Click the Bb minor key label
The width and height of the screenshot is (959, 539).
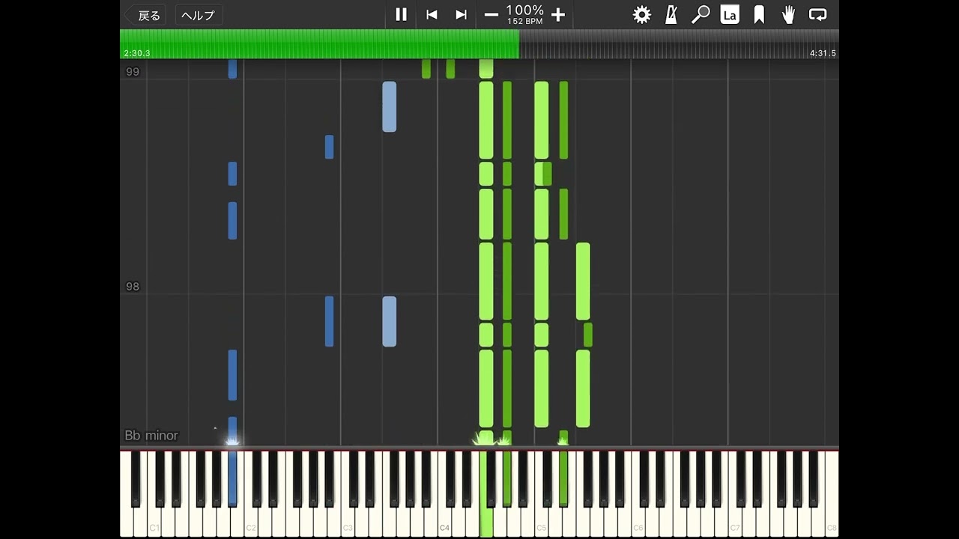click(x=151, y=436)
